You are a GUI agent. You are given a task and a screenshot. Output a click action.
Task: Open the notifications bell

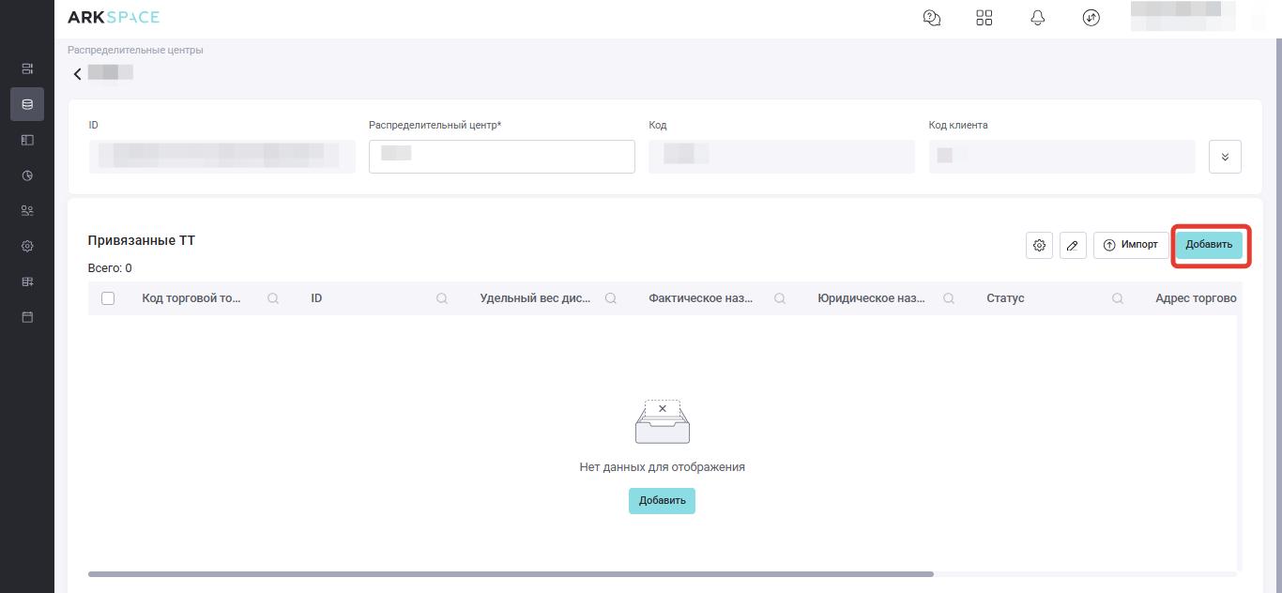click(x=1038, y=18)
